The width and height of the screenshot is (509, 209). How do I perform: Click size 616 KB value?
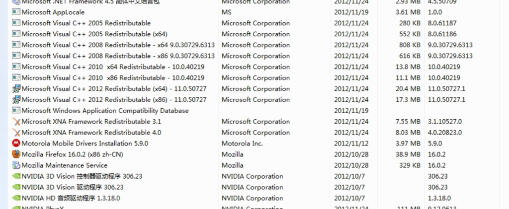(x=410, y=56)
